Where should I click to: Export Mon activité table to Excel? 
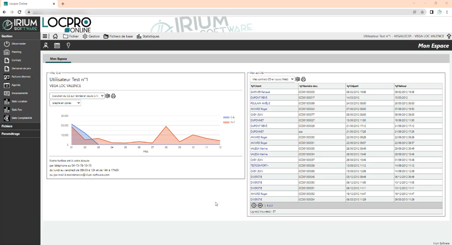(297, 79)
